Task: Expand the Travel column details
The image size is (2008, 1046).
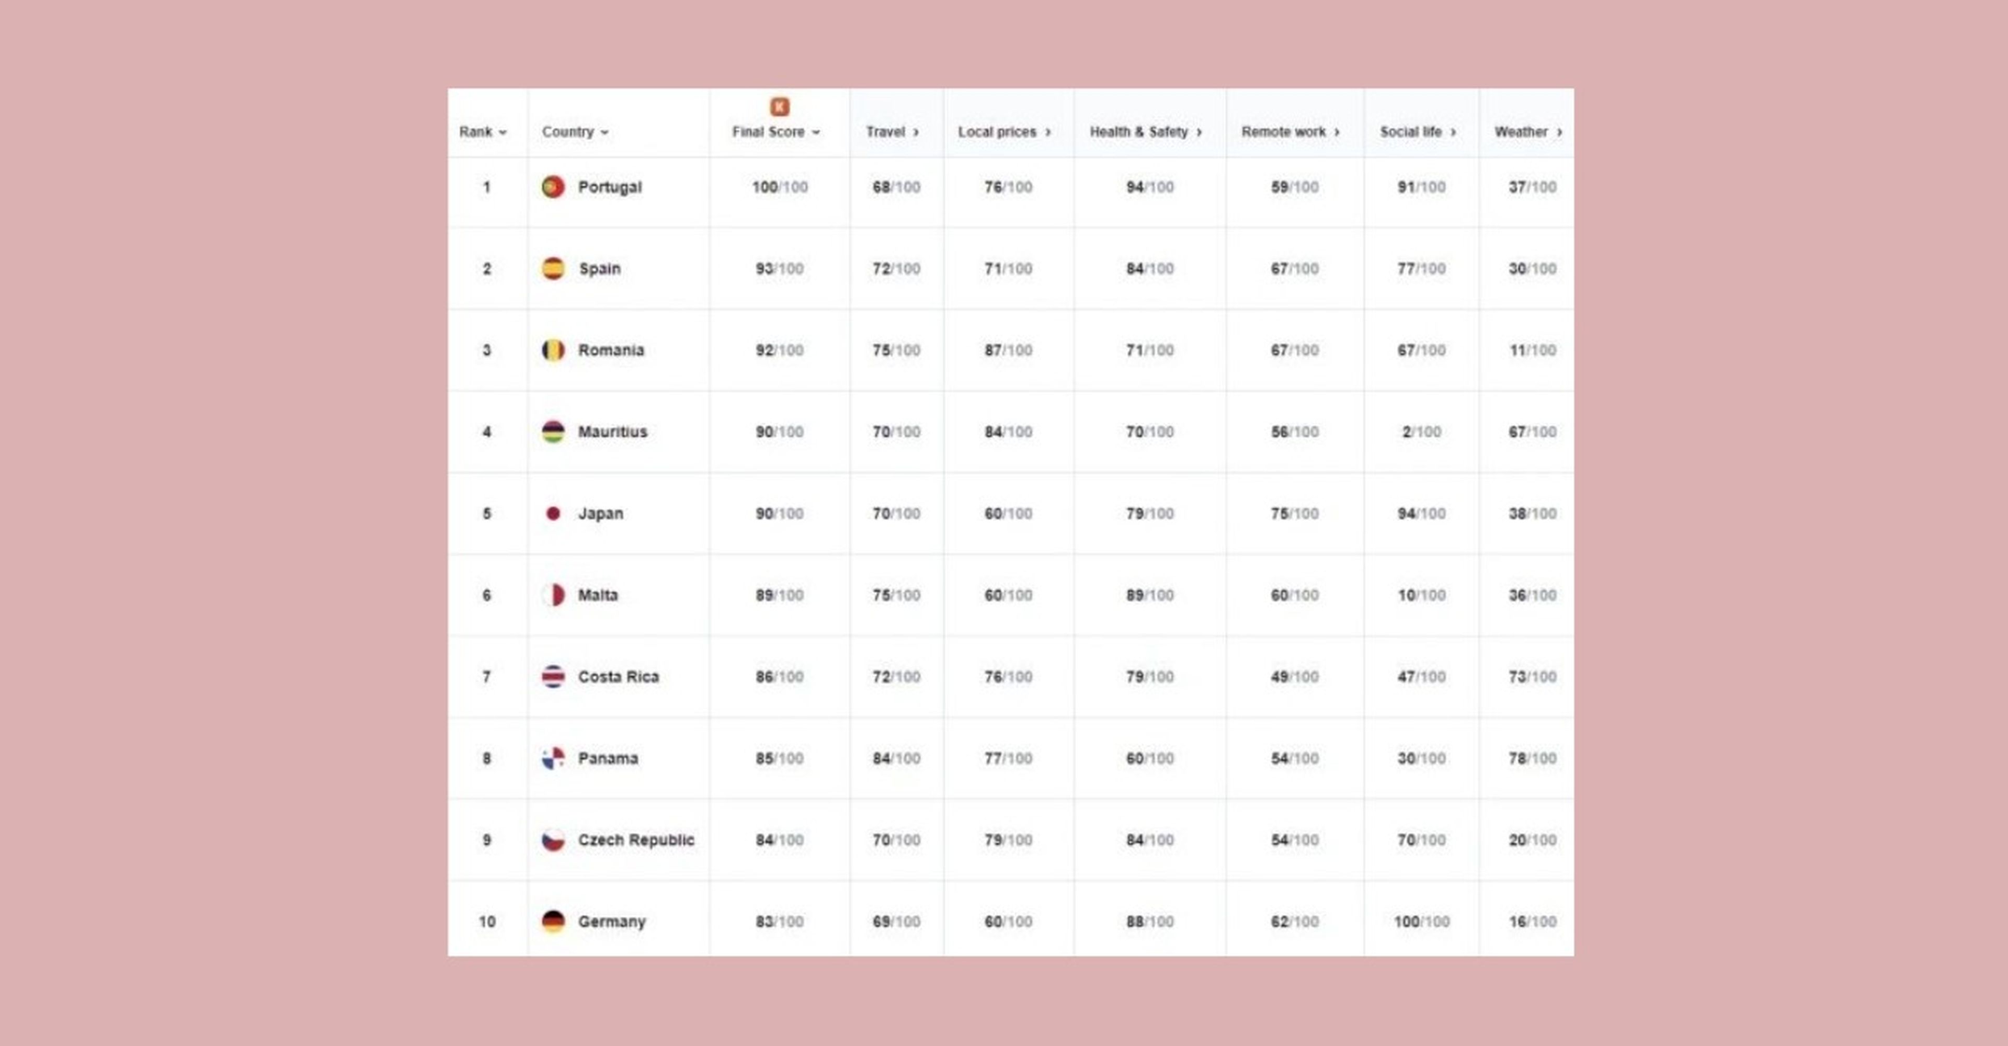Action: pyautogui.click(x=893, y=132)
